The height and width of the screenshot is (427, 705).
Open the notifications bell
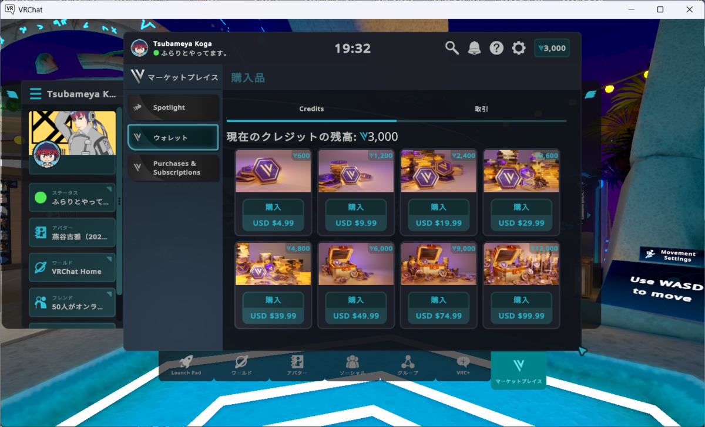[x=474, y=48]
